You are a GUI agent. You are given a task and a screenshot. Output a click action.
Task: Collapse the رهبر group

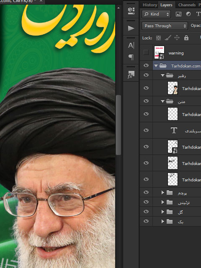tap(162, 75)
